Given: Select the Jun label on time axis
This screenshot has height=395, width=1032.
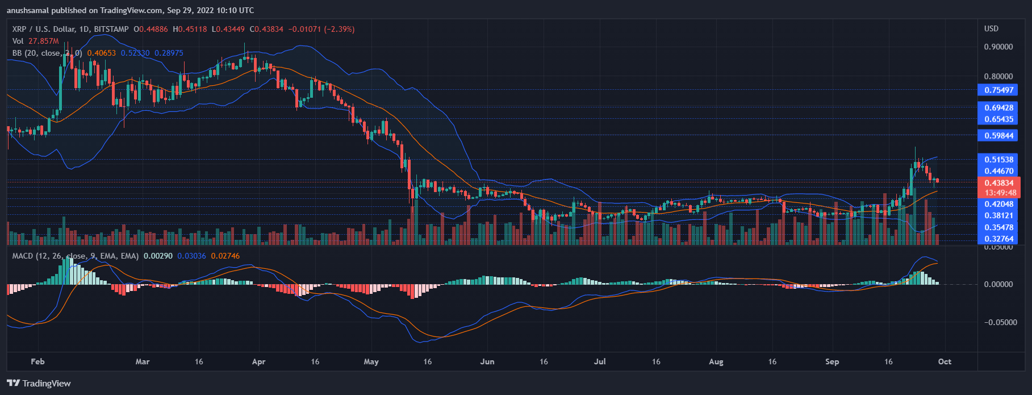Looking at the screenshot, I should tap(487, 361).
